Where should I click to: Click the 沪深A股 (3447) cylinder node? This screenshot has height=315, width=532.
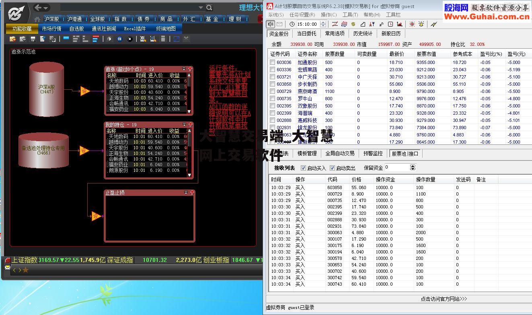coord(46,89)
